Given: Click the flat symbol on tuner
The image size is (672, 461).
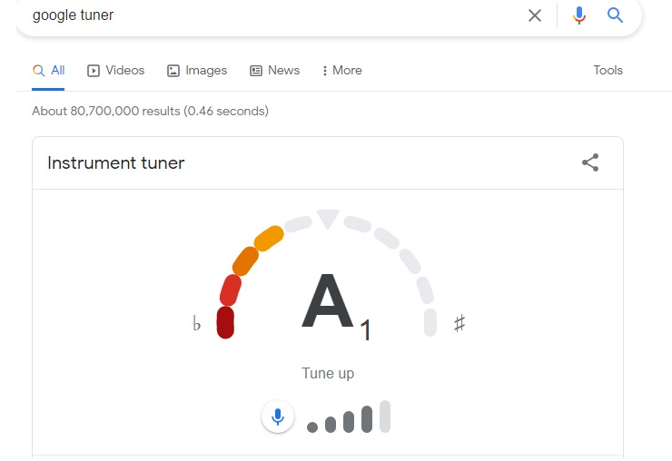Looking at the screenshot, I should (196, 324).
